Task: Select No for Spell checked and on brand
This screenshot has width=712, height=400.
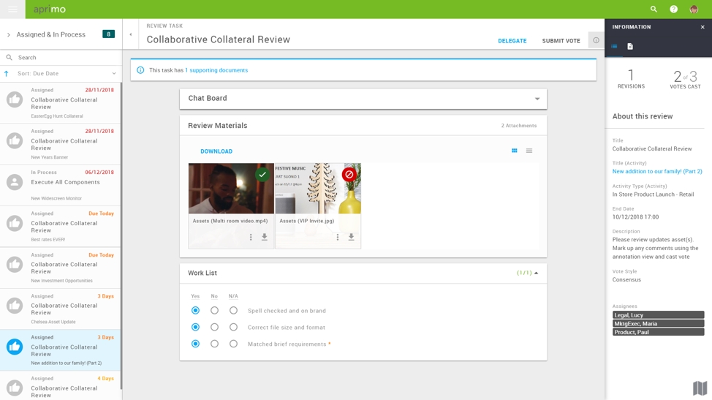Action: coord(214,311)
